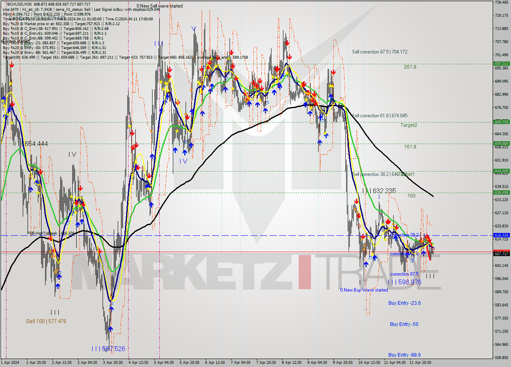Click the green 659.688 price tag

(x=501, y=144)
